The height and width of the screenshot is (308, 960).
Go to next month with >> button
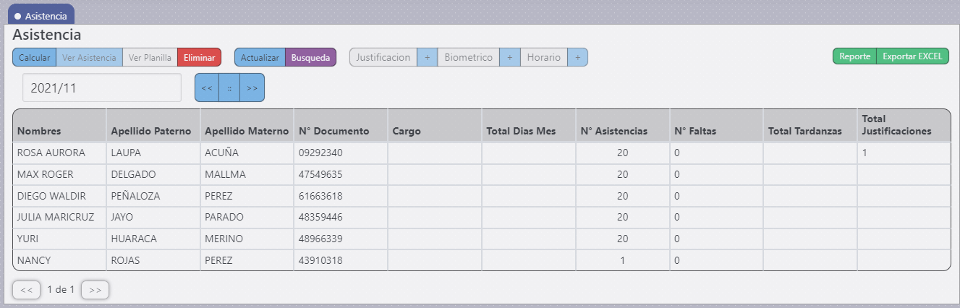252,87
